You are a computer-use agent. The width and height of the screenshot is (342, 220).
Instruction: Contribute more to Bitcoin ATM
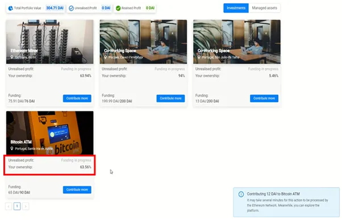pos(77,190)
